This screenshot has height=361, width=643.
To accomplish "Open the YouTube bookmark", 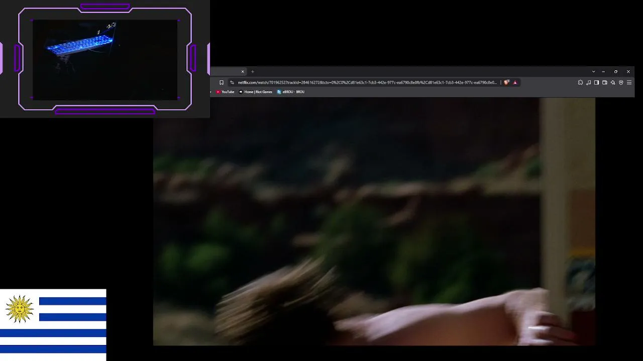I will (225, 92).
